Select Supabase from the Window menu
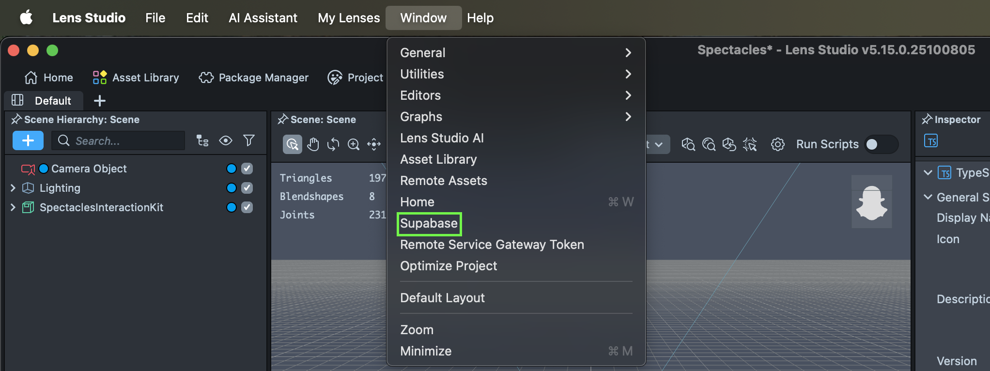 tap(429, 223)
